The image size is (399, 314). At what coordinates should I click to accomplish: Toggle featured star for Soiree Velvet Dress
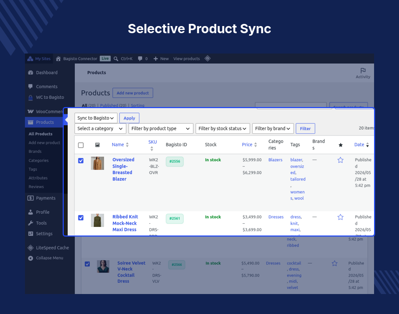click(335, 263)
